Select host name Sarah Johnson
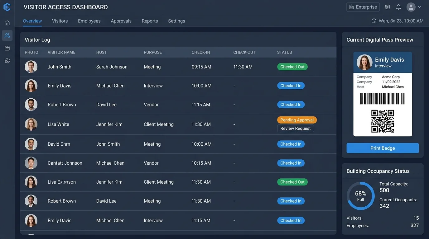Screen dimensions: 429x239 click(112, 67)
